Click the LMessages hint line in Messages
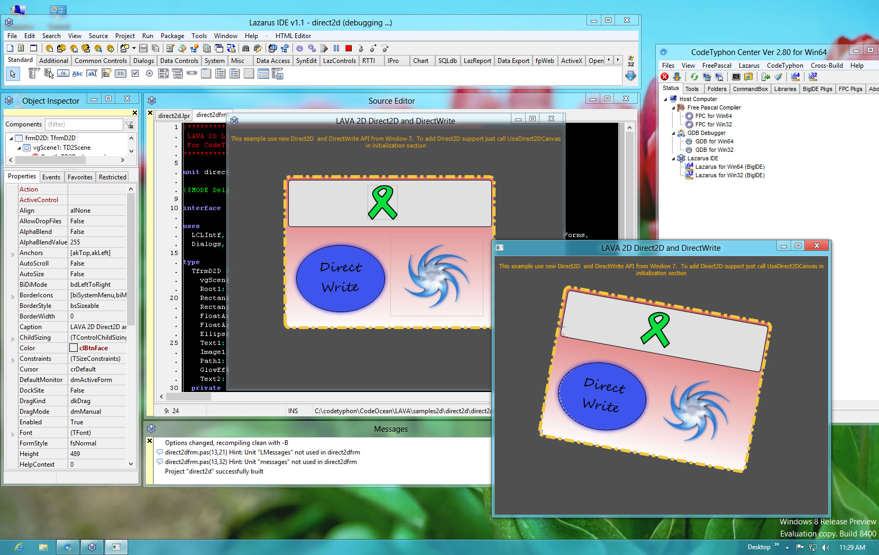Image resolution: width=879 pixels, height=555 pixels. pos(262,452)
